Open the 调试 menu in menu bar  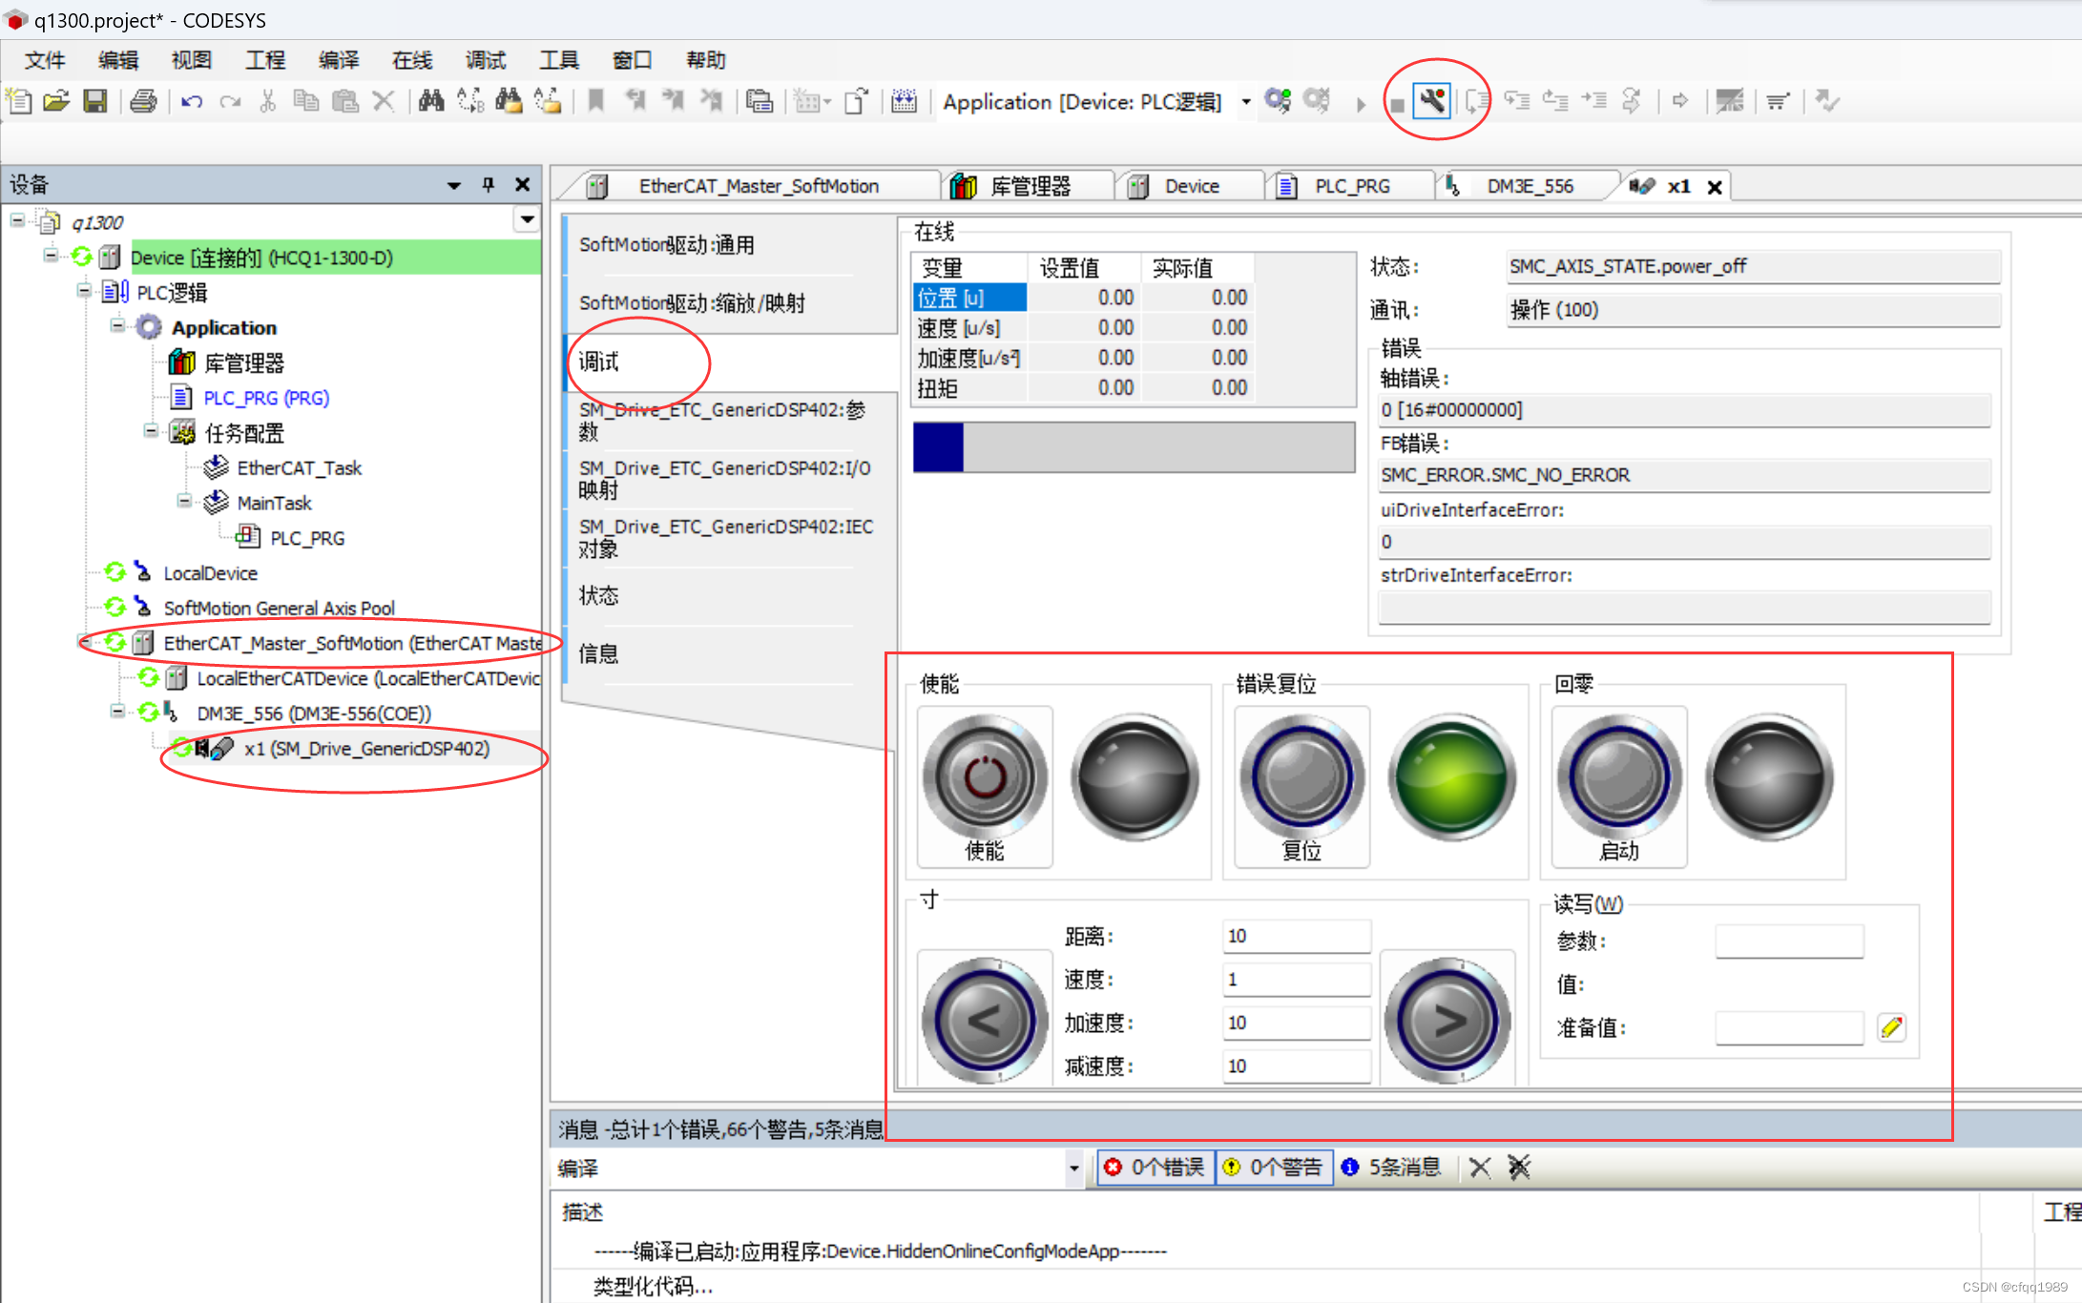pos(486,60)
